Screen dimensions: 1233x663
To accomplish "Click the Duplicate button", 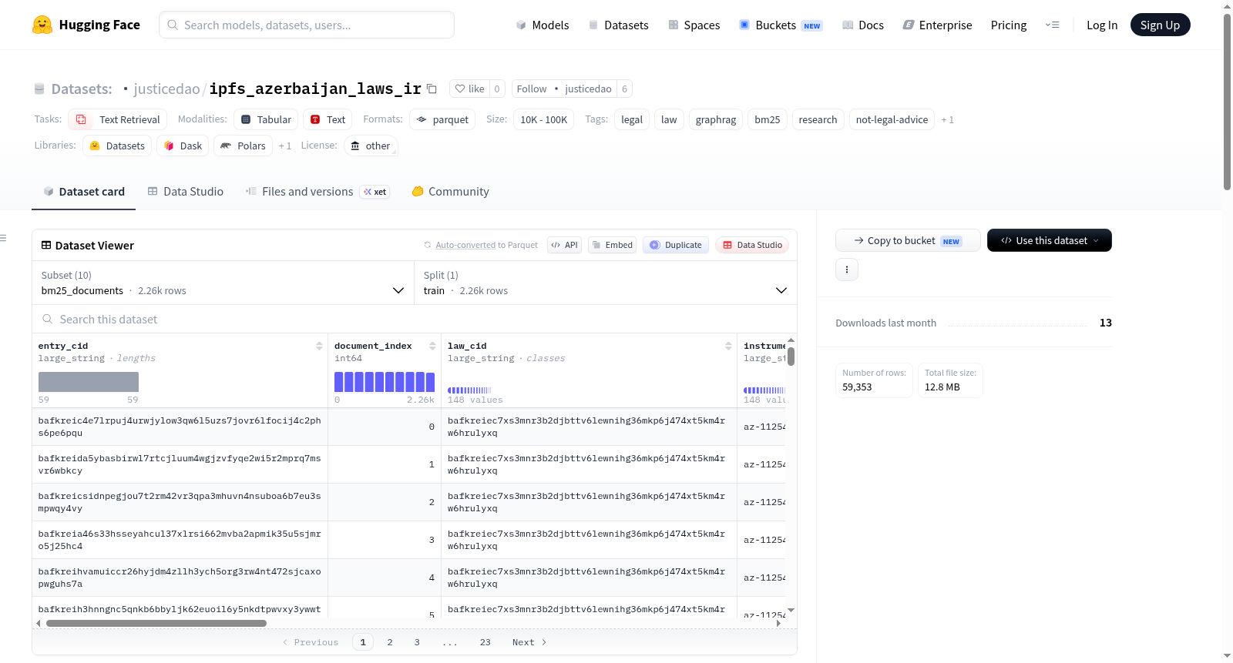I will [676, 245].
